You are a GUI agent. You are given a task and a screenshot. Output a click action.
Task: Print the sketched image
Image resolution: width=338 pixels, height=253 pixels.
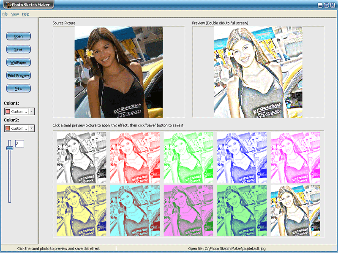tap(18, 89)
